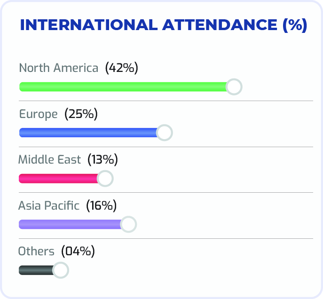Click the International Attendance title
323x299 pixels.
tap(163, 25)
